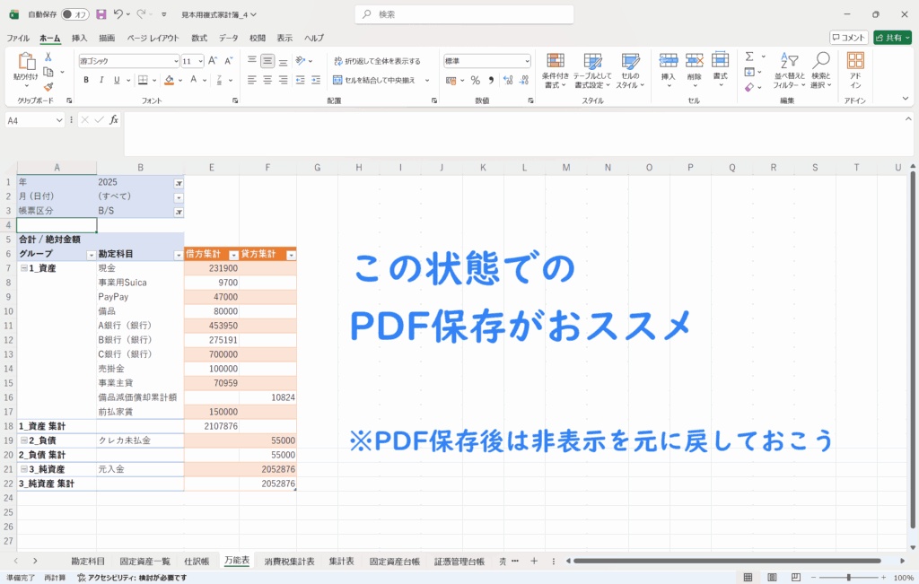The height and width of the screenshot is (584, 919).
Task: Open the 挿入 ribbon tab
Action: point(80,38)
